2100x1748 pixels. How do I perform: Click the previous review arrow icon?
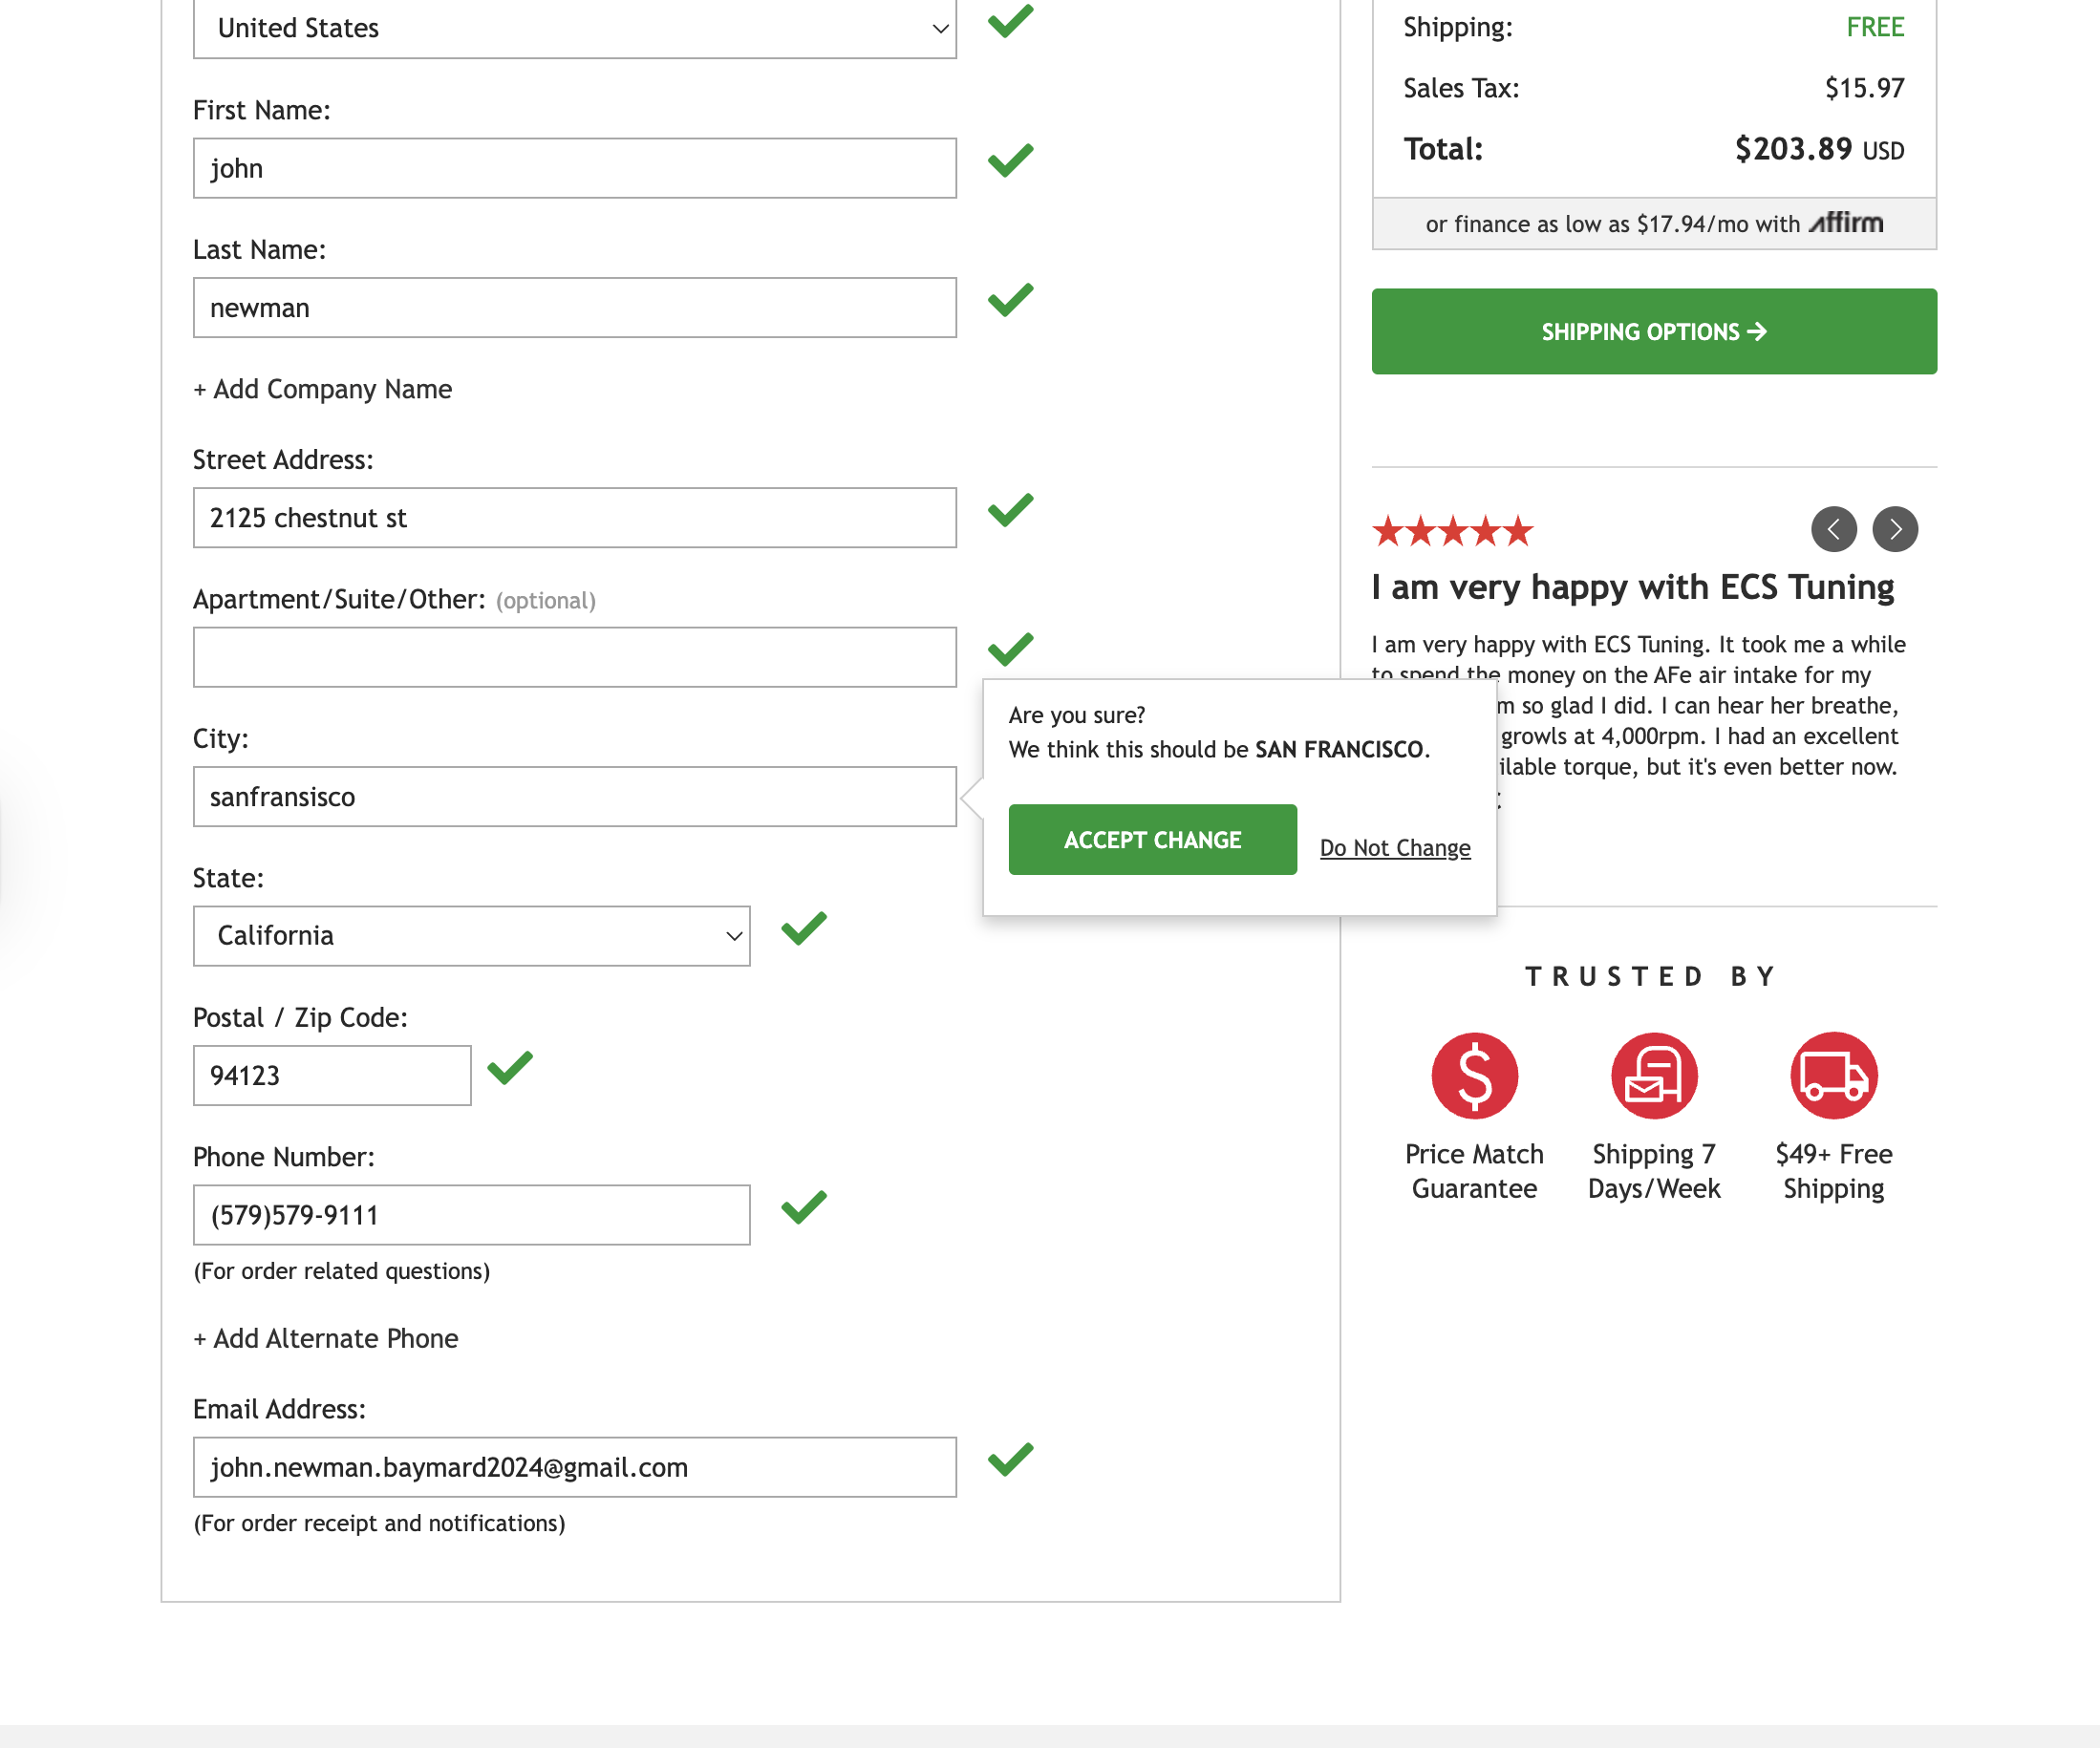[1833, 529]
